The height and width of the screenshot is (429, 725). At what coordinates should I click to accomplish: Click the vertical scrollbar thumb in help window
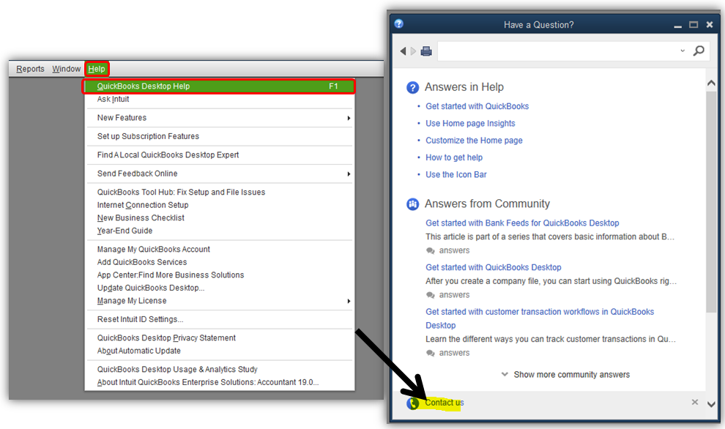click(x=711, y=201)
